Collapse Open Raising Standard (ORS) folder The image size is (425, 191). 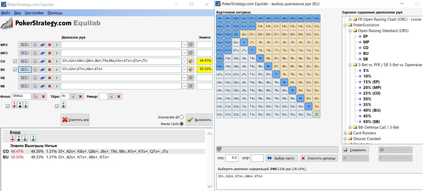pos(350,31)
